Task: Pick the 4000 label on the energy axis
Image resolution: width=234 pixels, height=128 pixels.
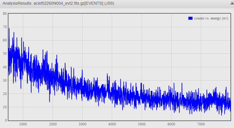Action: click(x=112, y=124)
